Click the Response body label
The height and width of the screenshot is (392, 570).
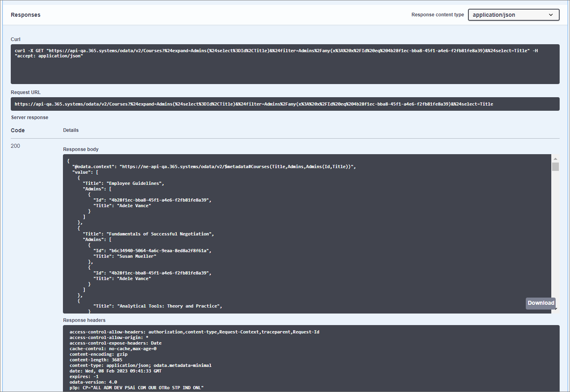point(80,149)
